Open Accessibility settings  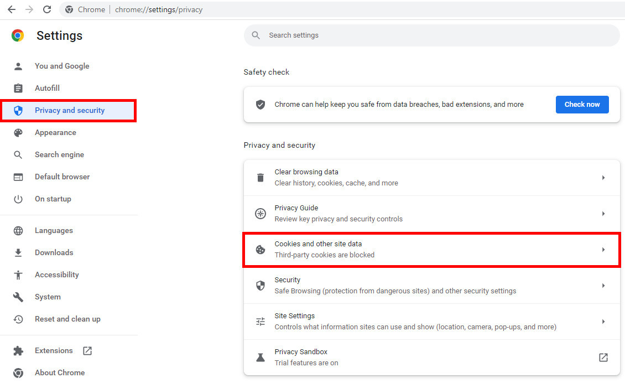point(56,275)
